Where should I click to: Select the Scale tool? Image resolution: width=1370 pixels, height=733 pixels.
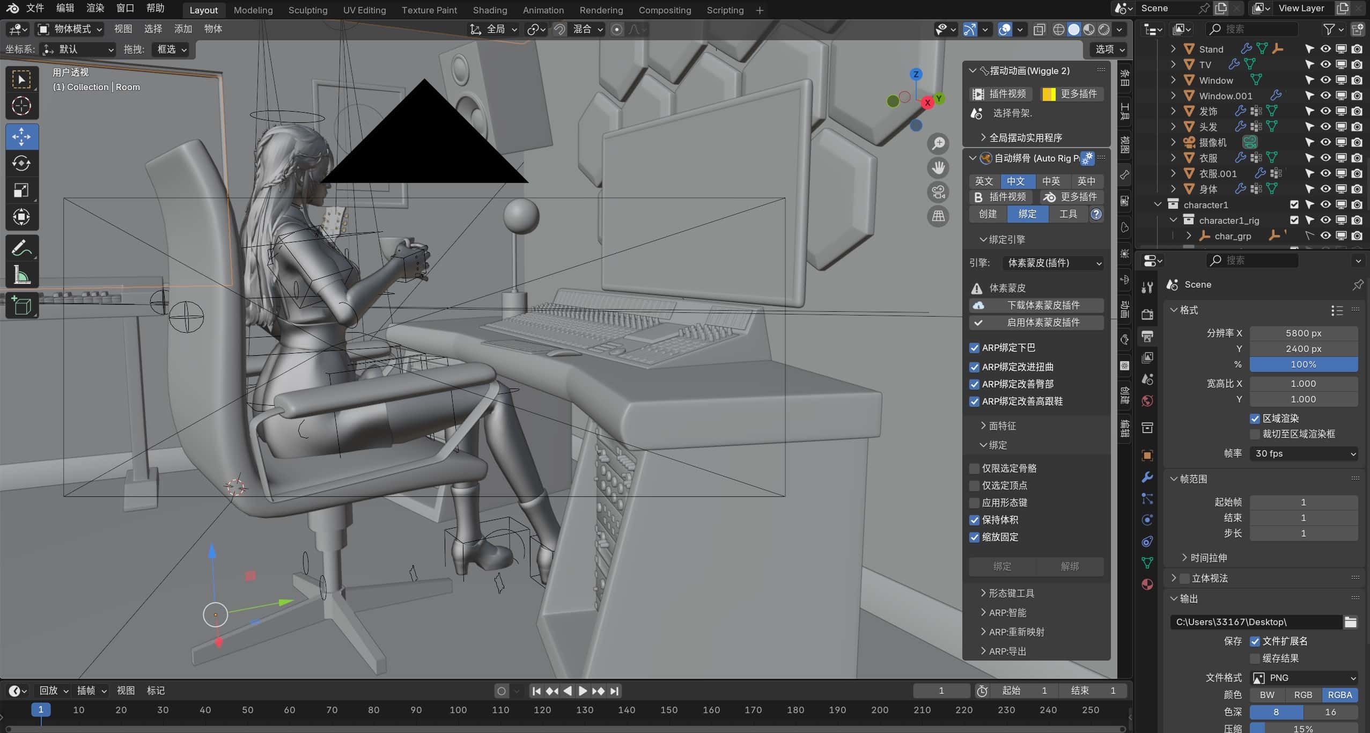click(x=21, y=190)
